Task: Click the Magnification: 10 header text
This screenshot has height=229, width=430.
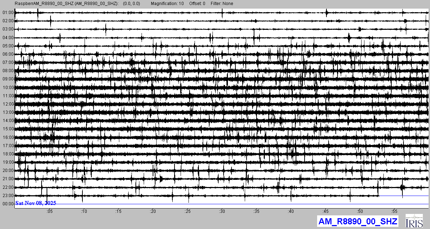Action: 167,4
